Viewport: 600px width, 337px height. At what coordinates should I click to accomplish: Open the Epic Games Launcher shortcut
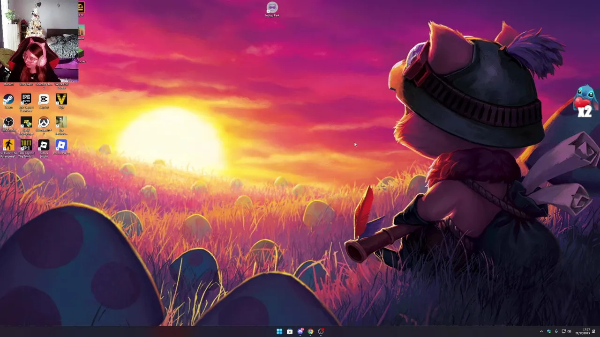pos(26,103)
